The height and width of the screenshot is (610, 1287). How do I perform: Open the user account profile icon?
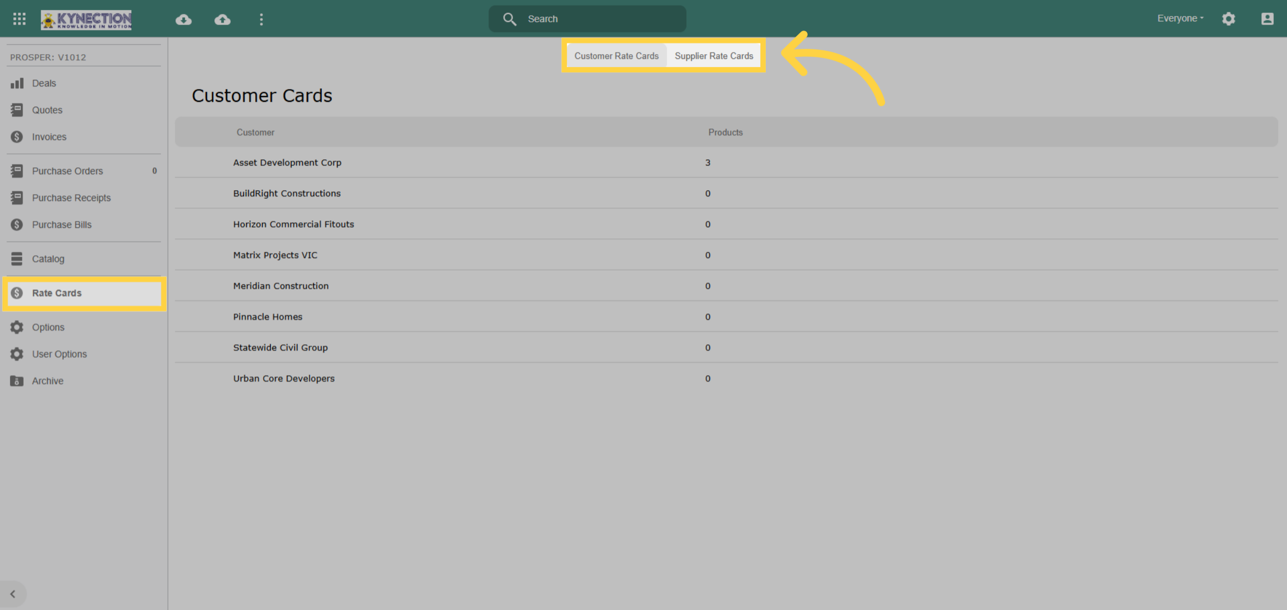point(1267,19)
